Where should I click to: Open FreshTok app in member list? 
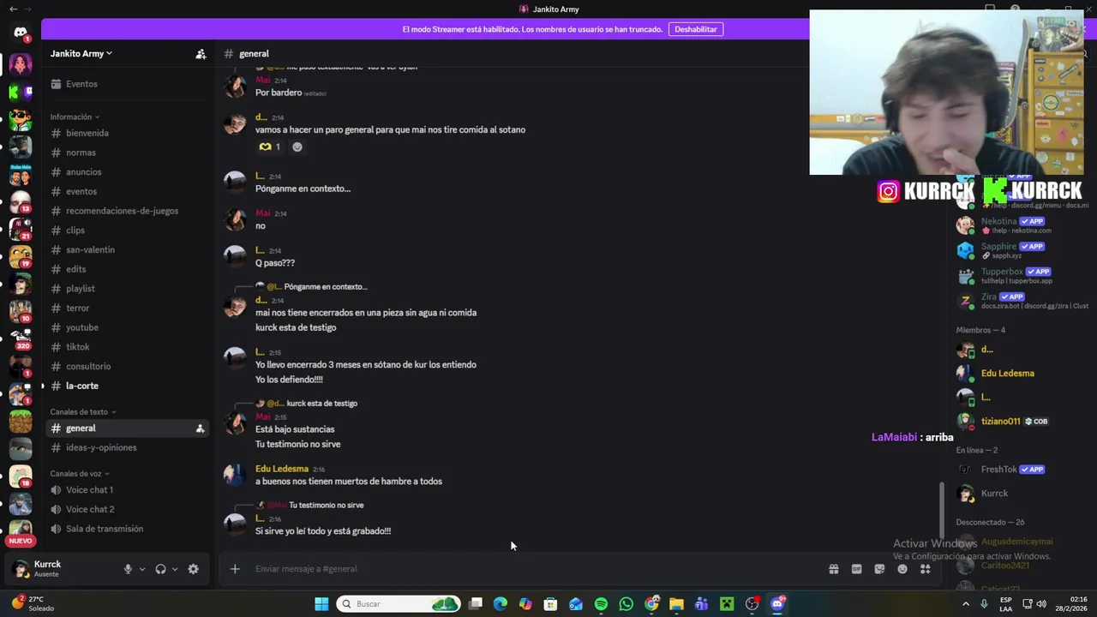tap(998, 470)
